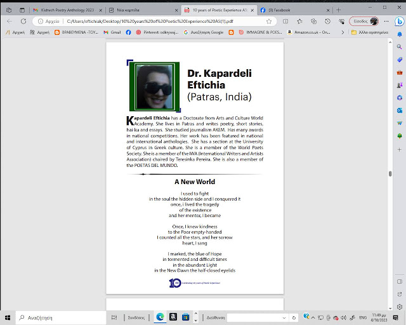Open Task View on the taskbar
This screenshot has width=406, height=325.
114,318
